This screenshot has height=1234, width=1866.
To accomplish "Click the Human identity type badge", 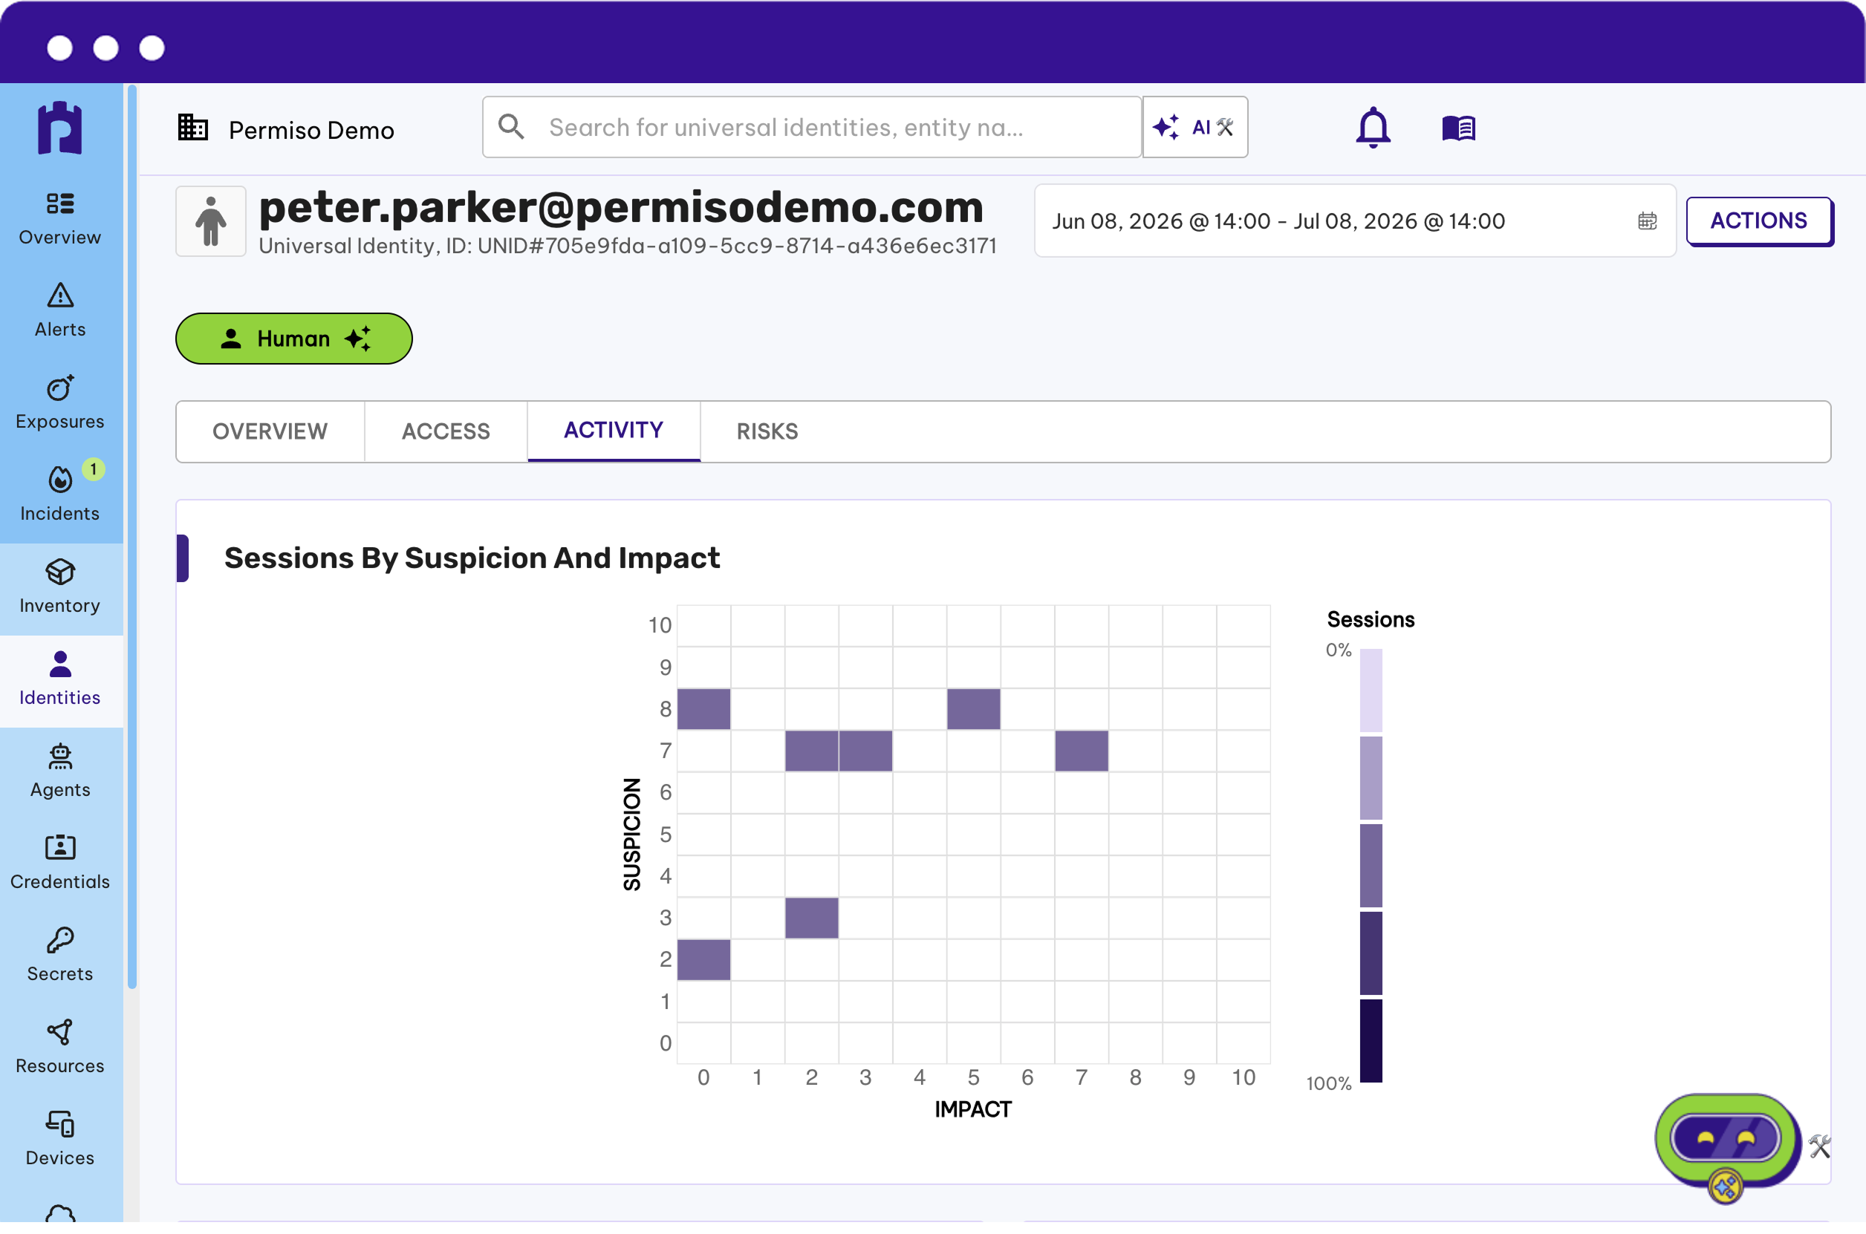I will [x=293, y=339].
